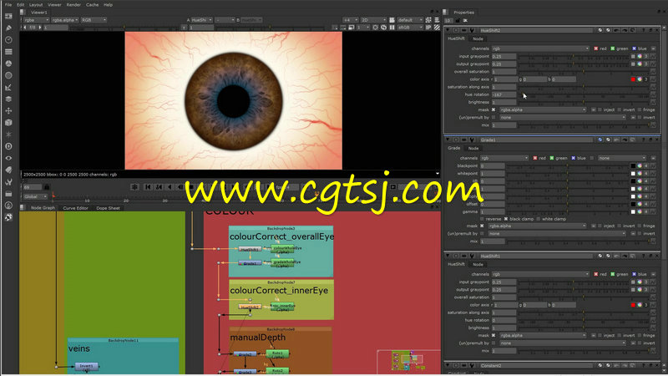The width and height of the screenshot is (668, 376).
Task: Open the Views nodes eye icon
Action: click(x=8, y=158)
